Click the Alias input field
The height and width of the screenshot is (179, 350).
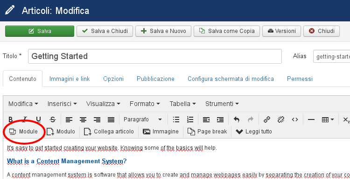332,56
